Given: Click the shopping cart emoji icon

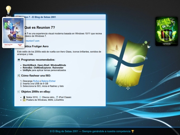Looking at the screenshot, I should pyautogui.click(x=19, y=92).
